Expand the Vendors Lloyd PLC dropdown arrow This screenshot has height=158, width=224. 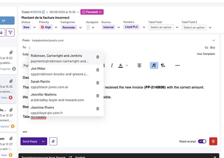(x=144, y=27)
